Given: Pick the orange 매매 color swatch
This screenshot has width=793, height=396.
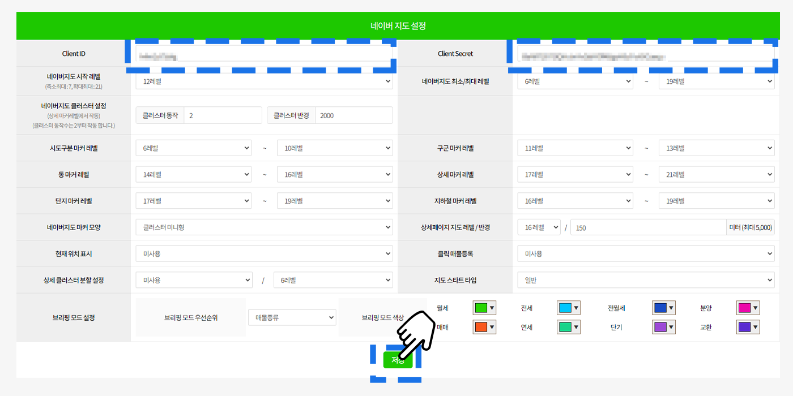Looking at the screenshot, I should [x=484, y=327].
